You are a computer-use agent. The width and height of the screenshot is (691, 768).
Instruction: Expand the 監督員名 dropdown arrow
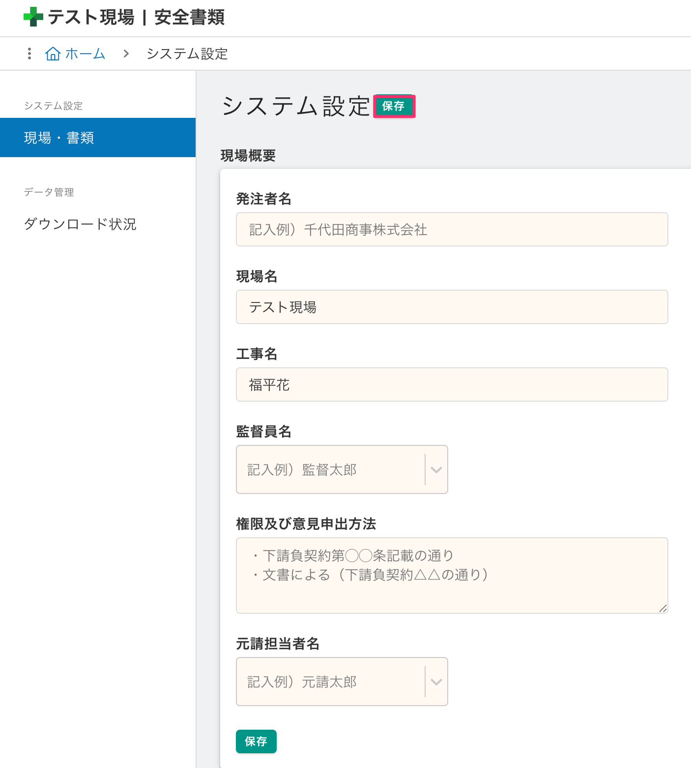tap(436, 469)
